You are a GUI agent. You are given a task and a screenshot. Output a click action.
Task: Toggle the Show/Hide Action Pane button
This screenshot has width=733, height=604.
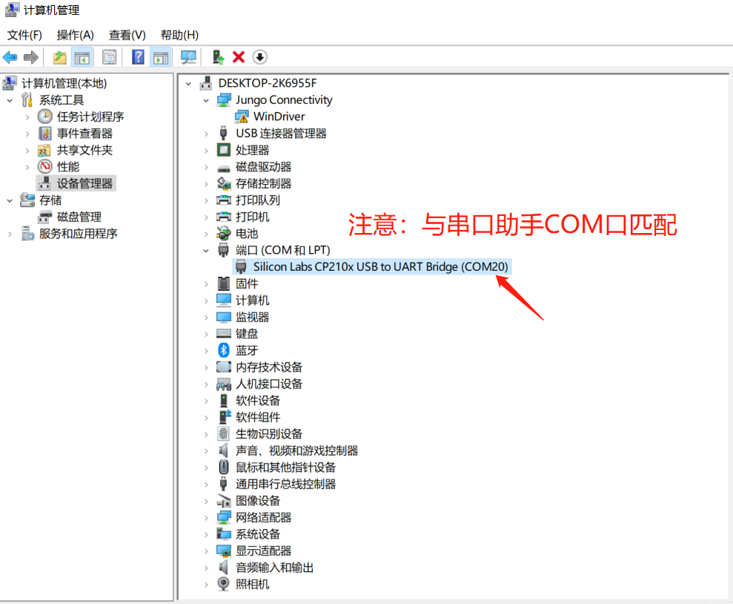[160, 57]
